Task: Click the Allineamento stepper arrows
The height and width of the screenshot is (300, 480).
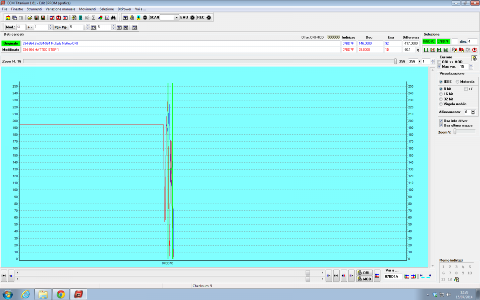Action: point(473,112)
